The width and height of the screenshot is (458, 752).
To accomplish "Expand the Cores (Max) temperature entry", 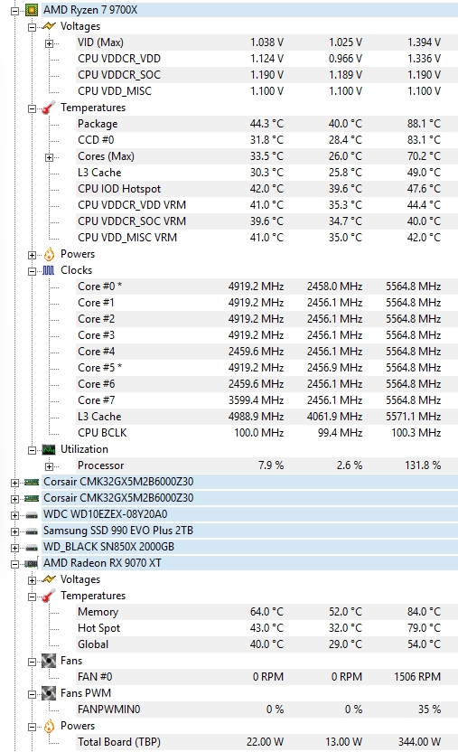I will pos(50,157).
